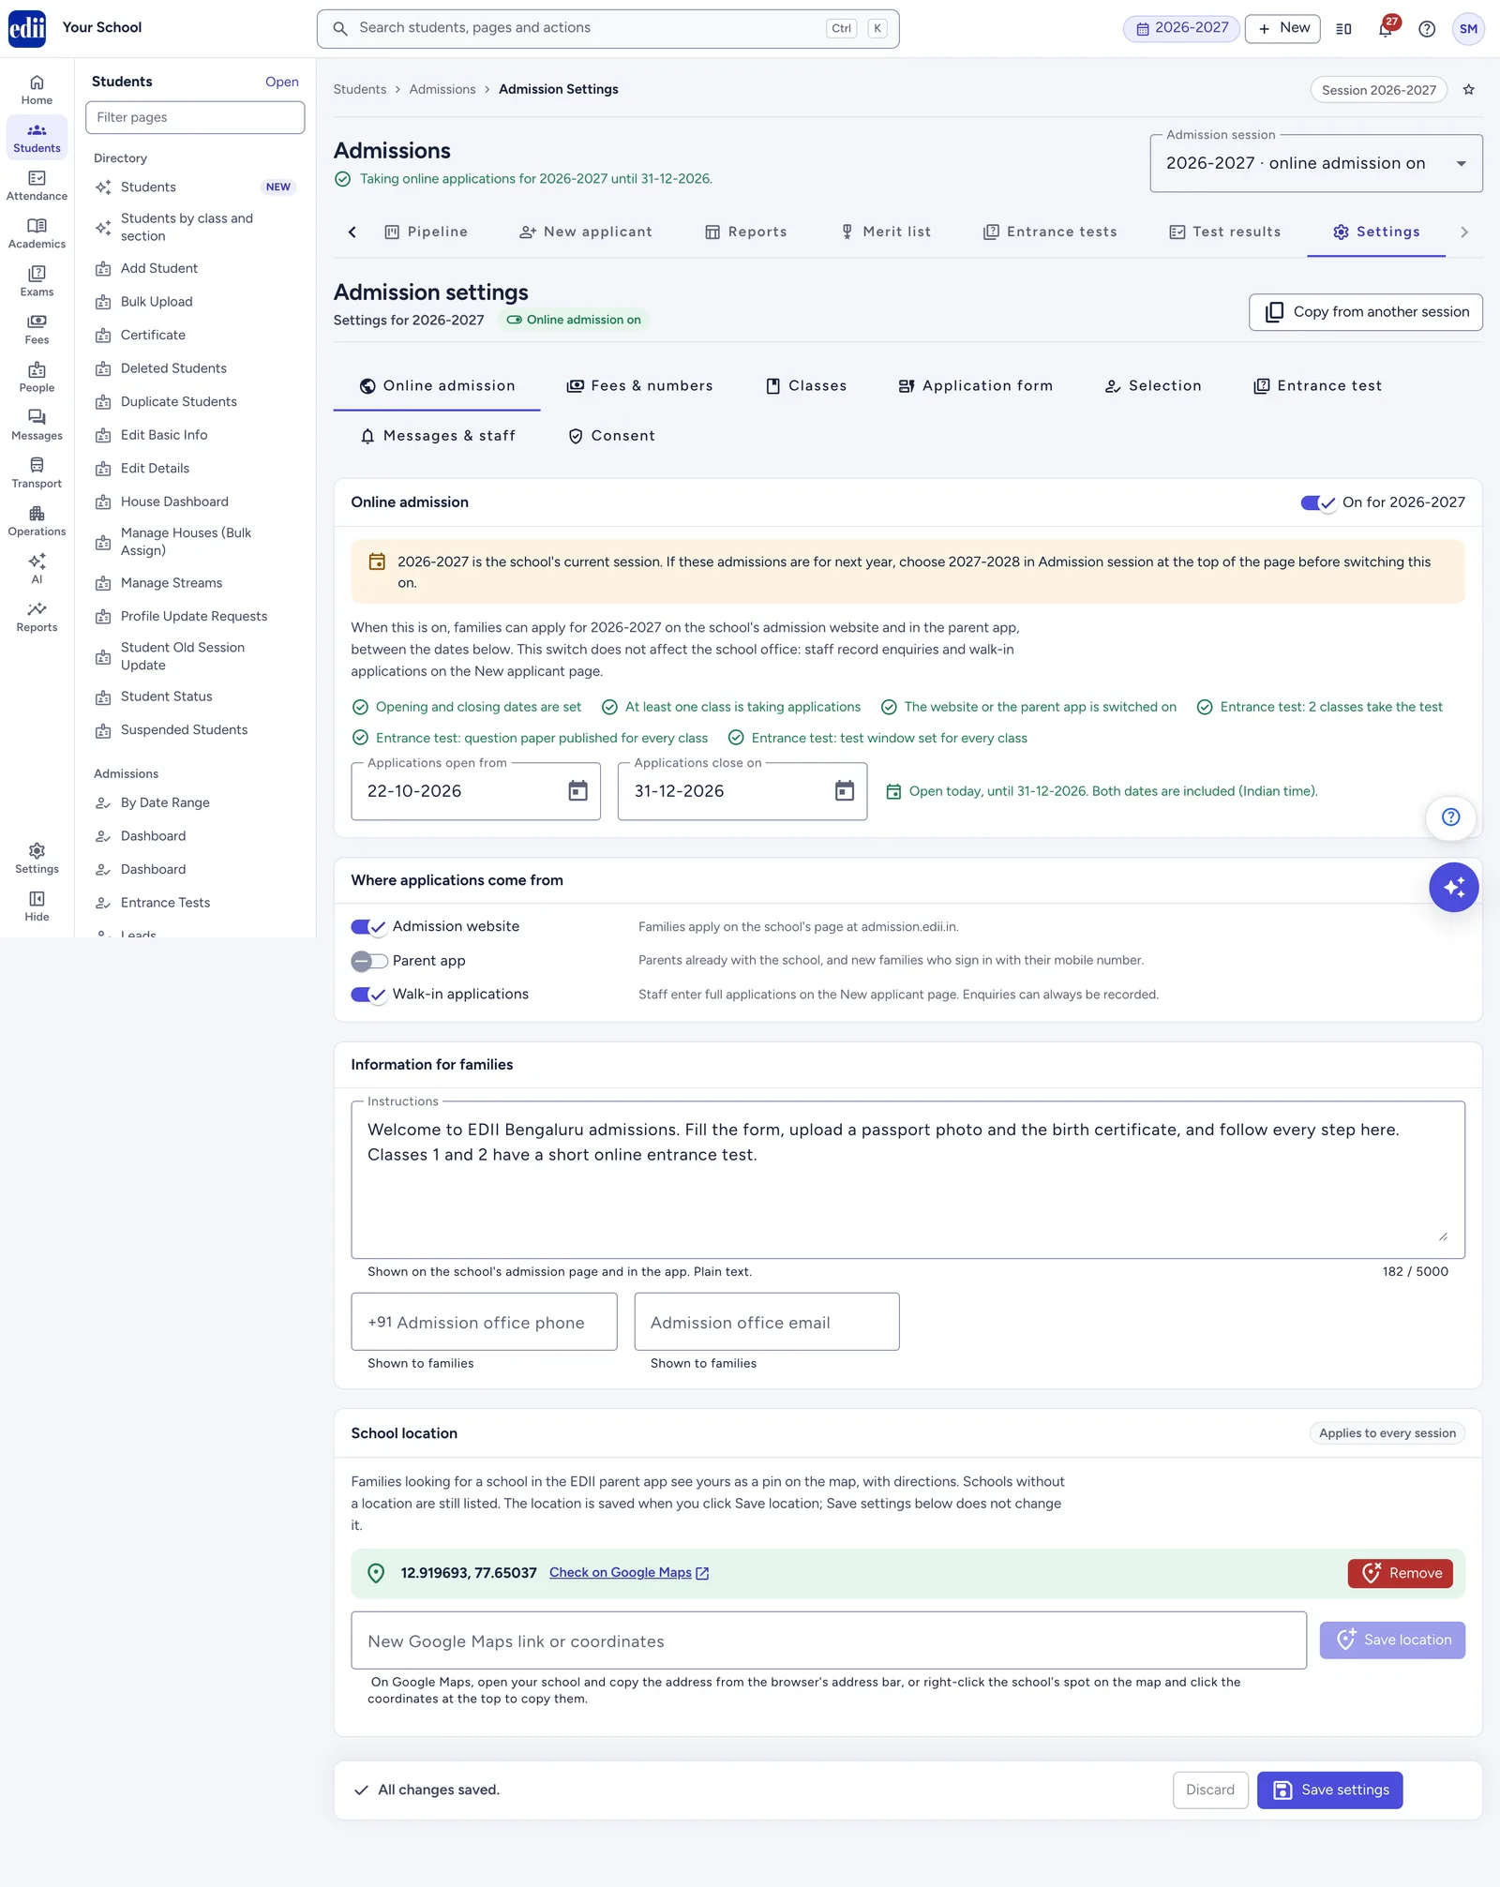The image size is (1500, 1887).
Task: Open the AI sparkle sidebar item
Action: pyautogui.click(x=37, y=569)
